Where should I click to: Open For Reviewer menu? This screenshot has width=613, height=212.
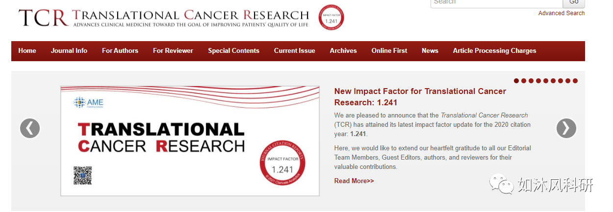point(173,50)
